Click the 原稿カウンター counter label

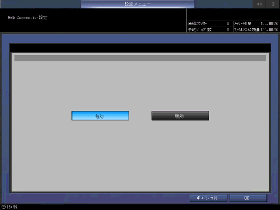pos(197,24)
